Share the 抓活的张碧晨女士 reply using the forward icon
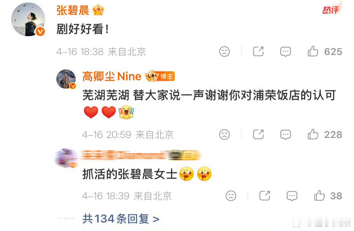The width and height of the screenshot is (354, 231). click(x=265, y=196)
